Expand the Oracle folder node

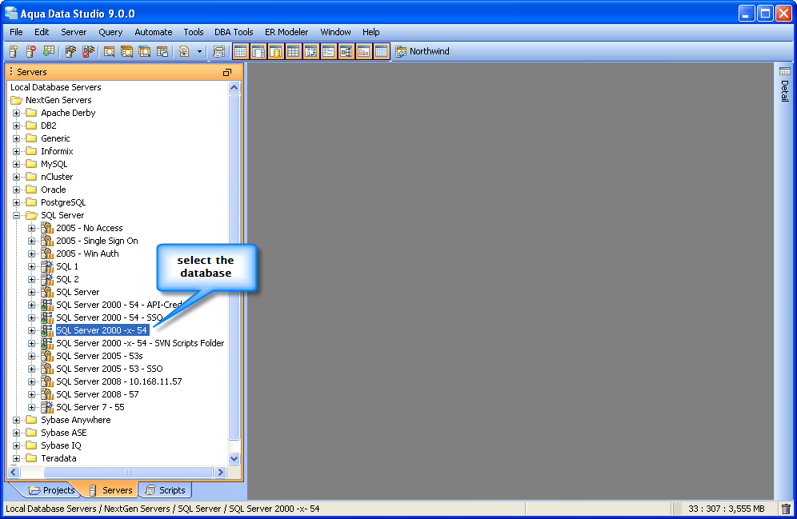[16, 190]
